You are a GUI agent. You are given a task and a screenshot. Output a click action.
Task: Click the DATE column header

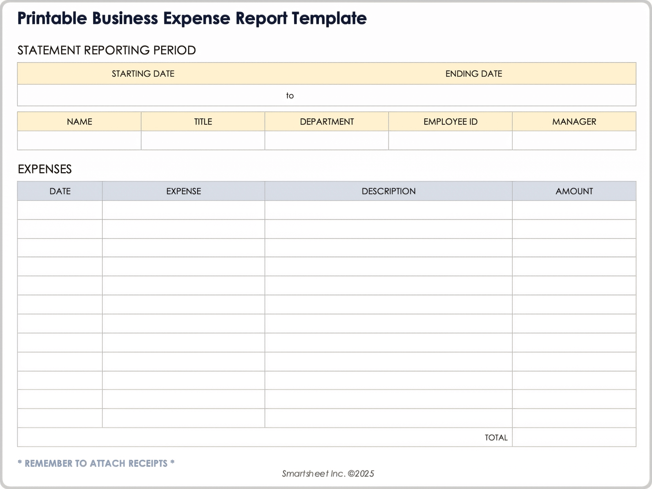coord(60,191)
